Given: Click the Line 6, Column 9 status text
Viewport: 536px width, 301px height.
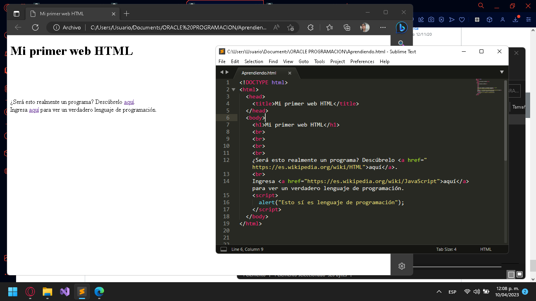Looking at the screenshot, I should 247,249.
